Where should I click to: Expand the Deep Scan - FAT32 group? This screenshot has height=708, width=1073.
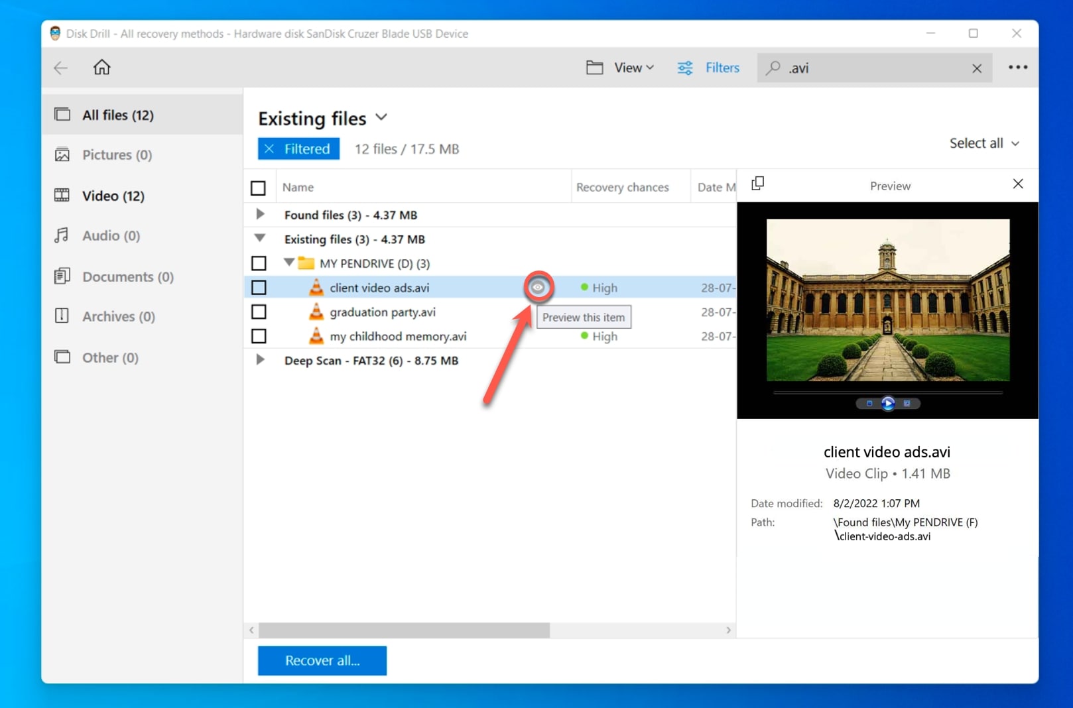click(x=260, y=360)
